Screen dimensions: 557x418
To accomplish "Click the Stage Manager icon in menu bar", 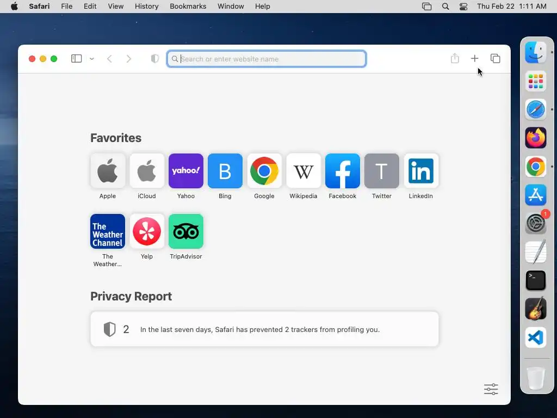I will 426,7.
